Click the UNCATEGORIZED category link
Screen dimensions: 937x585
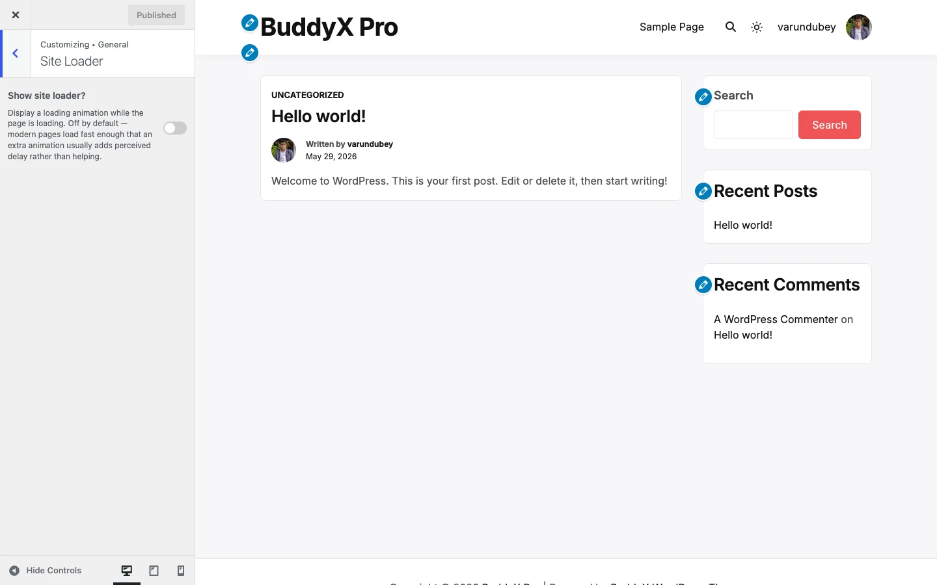[x=308, y=95]
